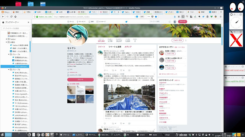Image resolution: width=245 pixels, height=137 pixels.
Task: Collapse the グループA bookmark folder
Action: (9, 54)
